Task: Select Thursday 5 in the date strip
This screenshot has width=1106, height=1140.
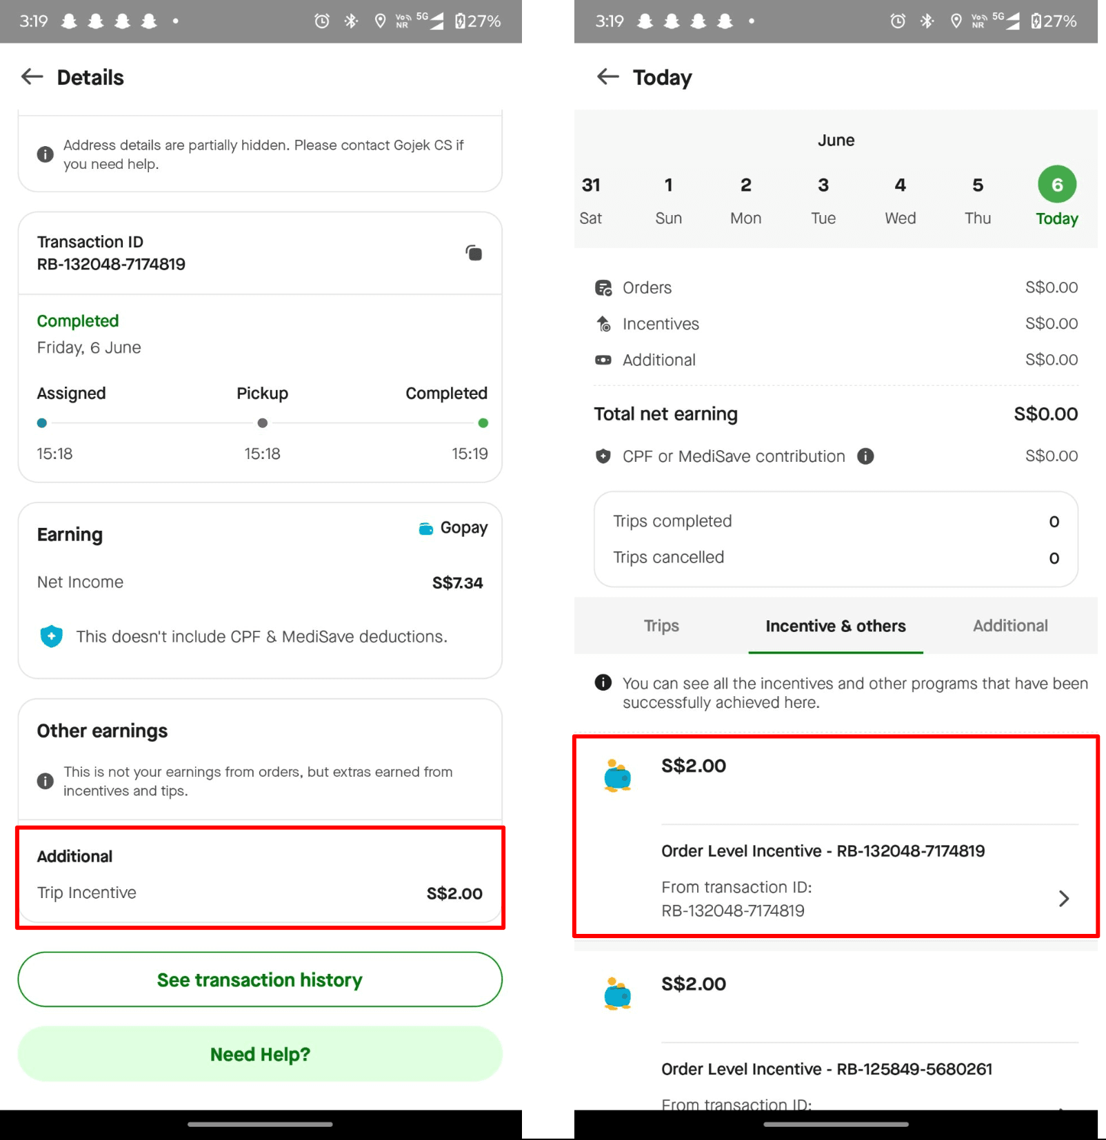Action: coord(978,201)
